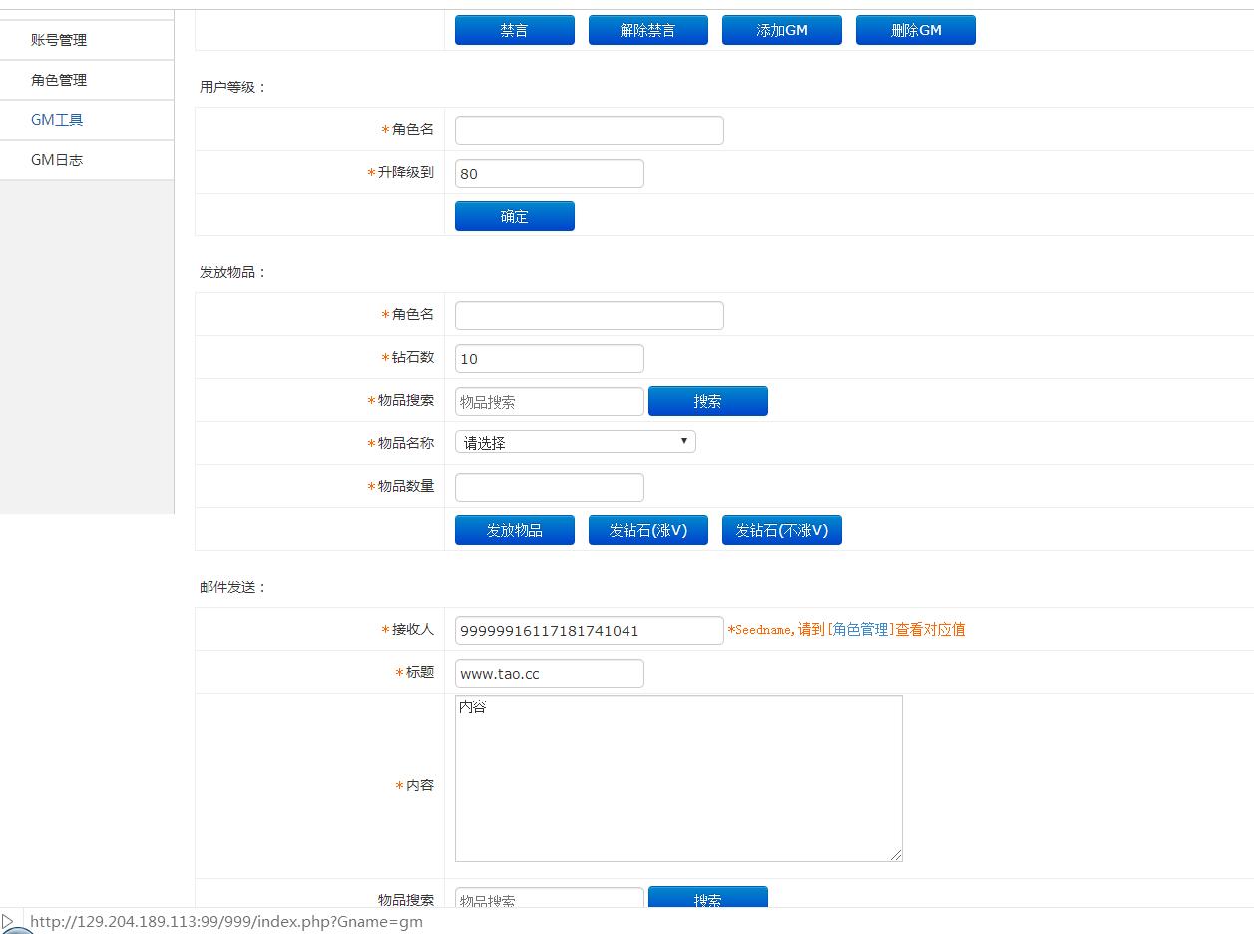
Task: Open 账号管理 in the sidebar
Action: (59, 40)
